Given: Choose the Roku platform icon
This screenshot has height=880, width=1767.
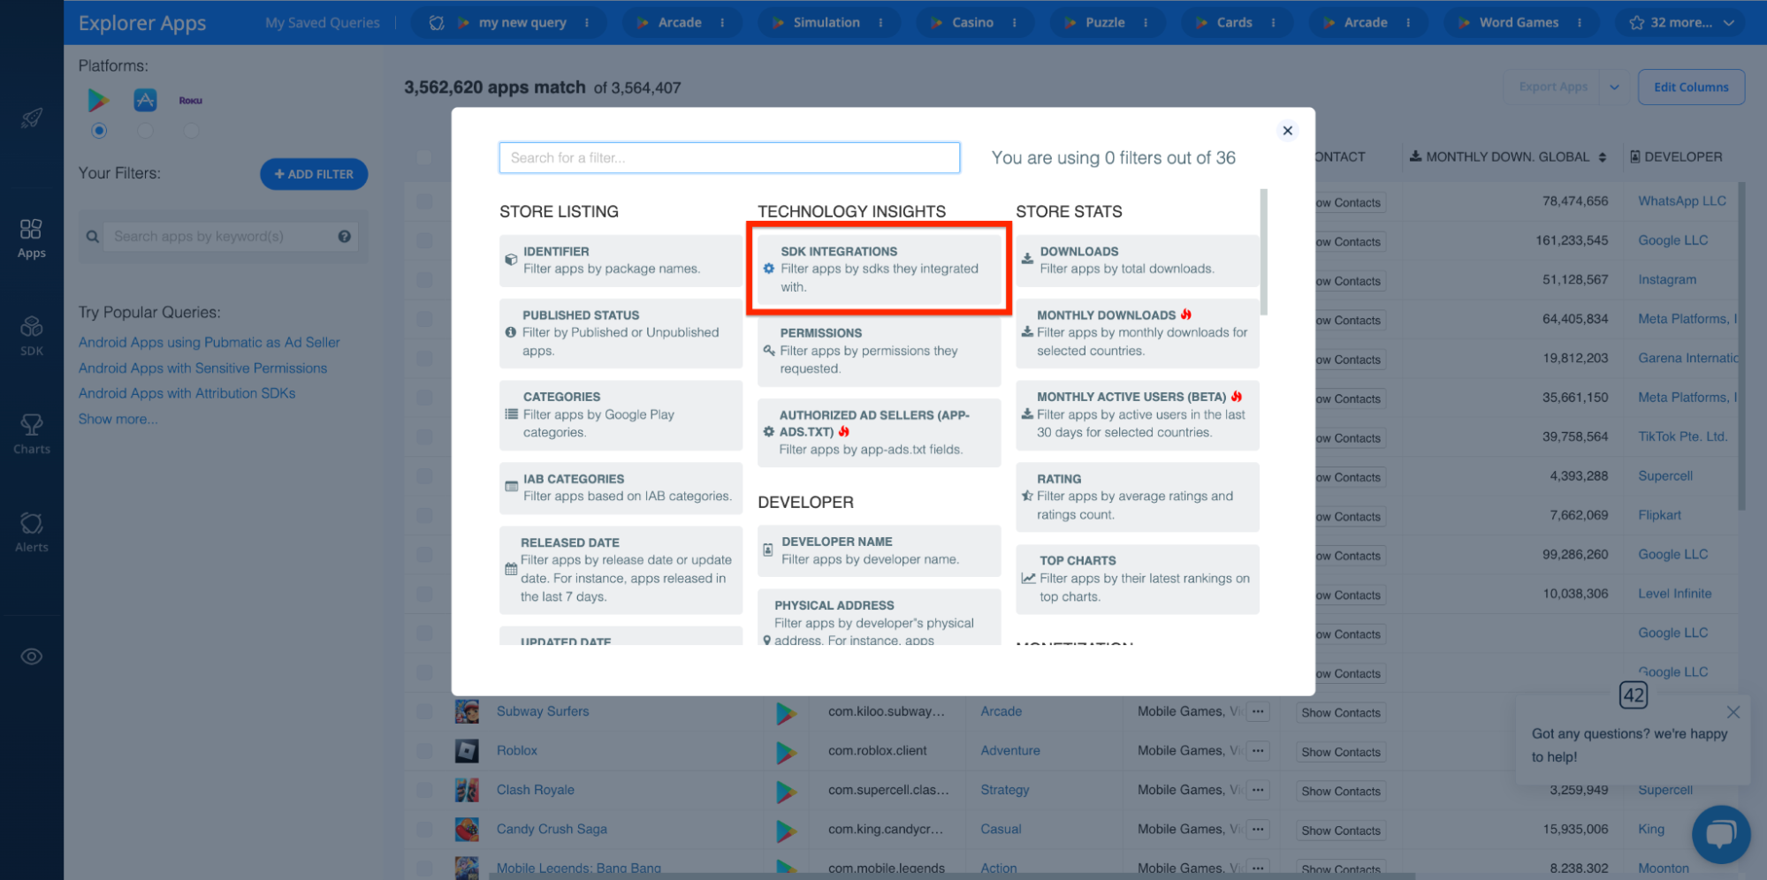Looking at the screenshot, I should pyautogui.click(x=191, y=101).
